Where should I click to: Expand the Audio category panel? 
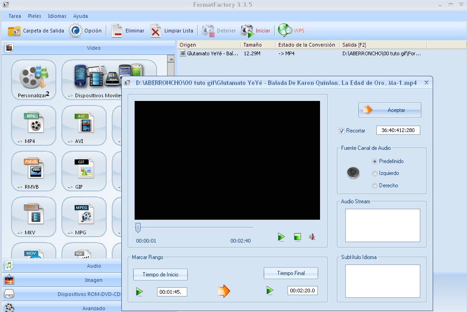tap(62, 266)
